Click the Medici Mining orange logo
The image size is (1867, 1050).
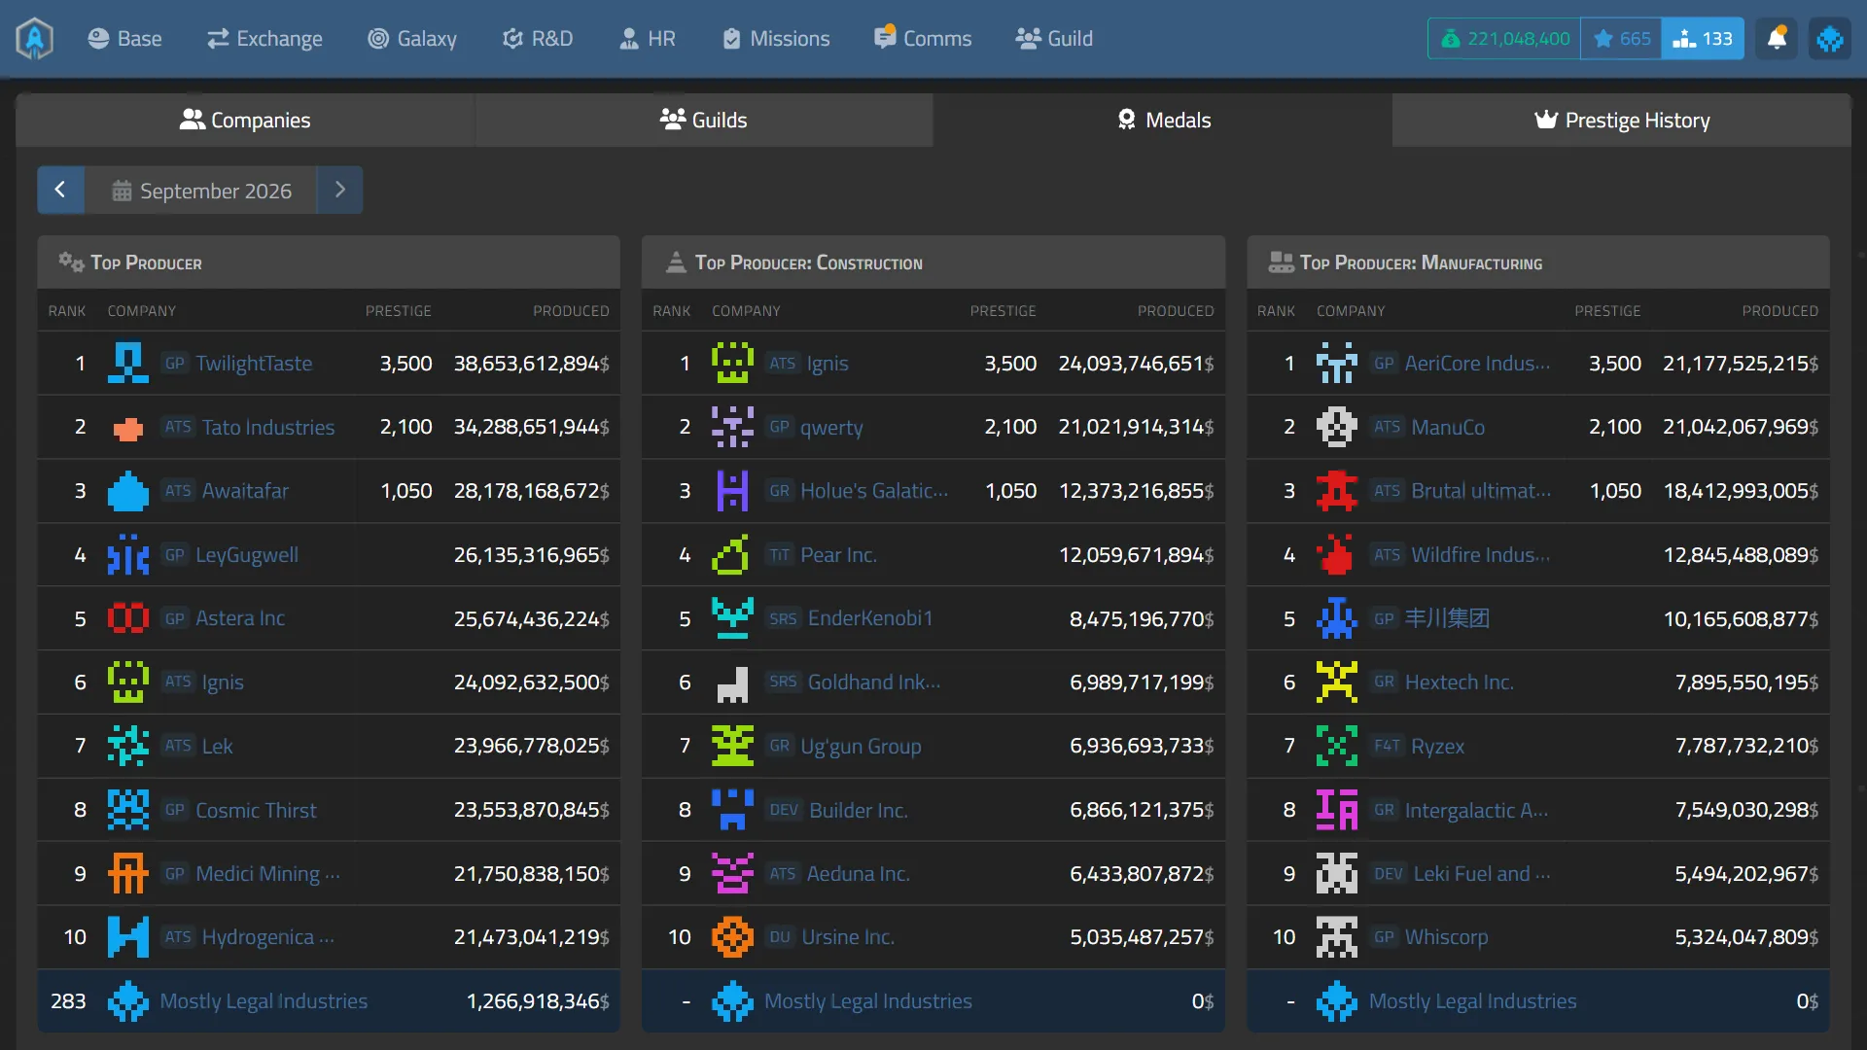pos(128,873)
